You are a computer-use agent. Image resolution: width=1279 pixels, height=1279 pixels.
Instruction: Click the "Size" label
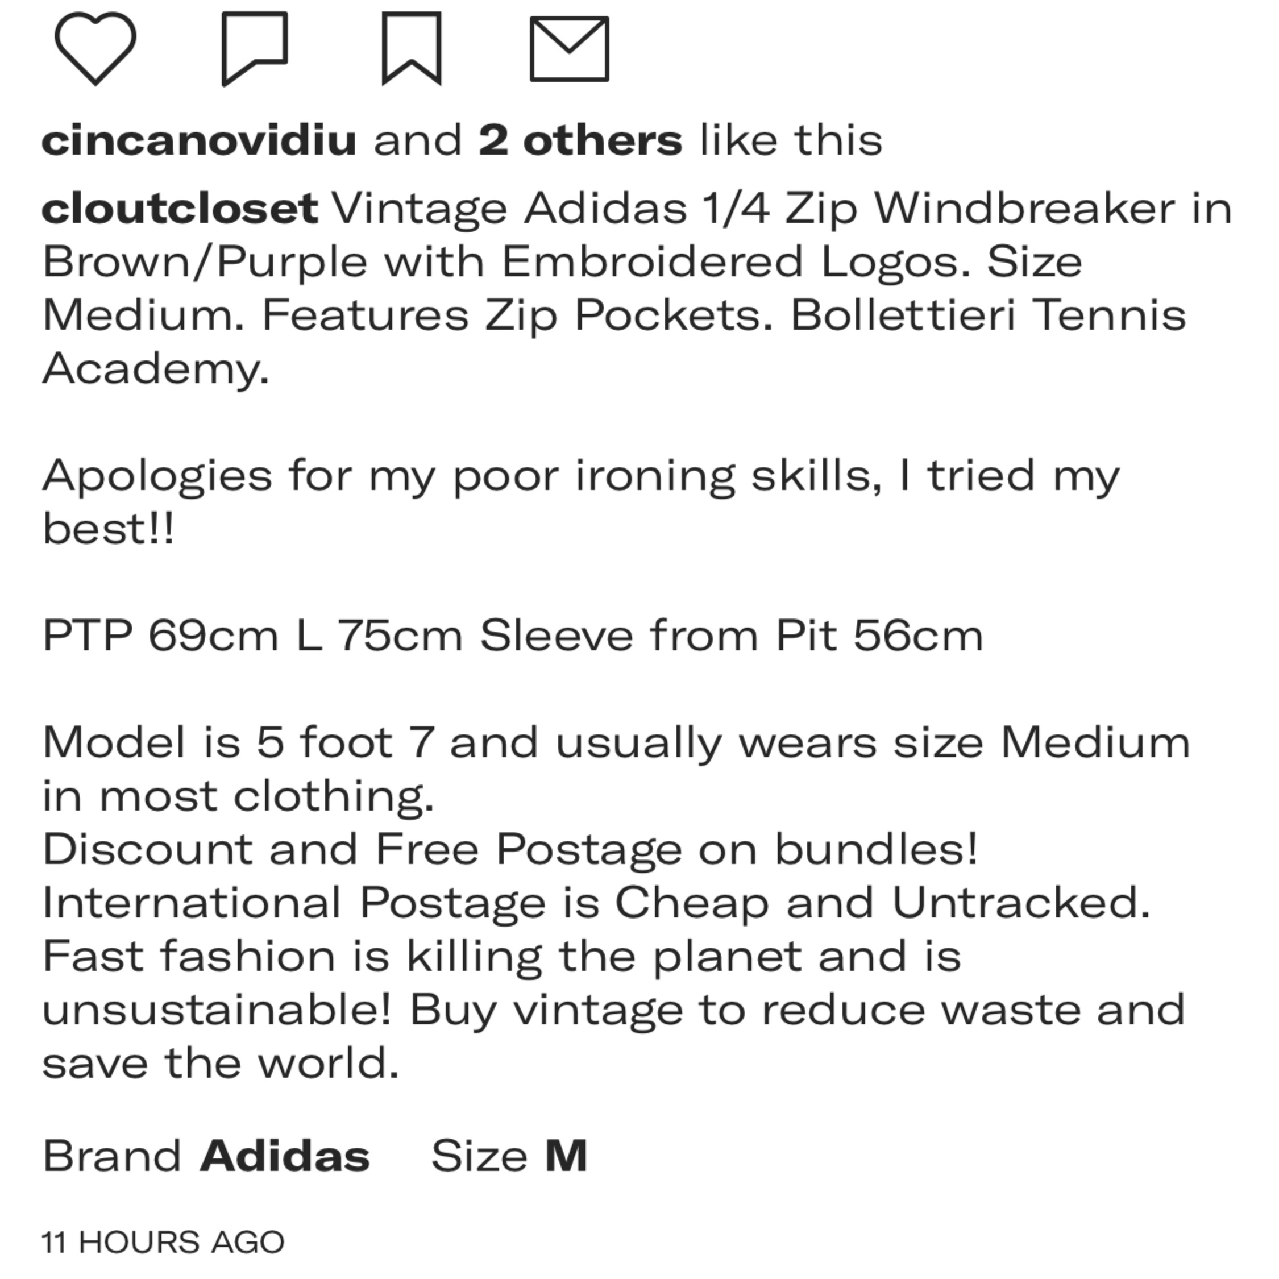coord(479,1156)
